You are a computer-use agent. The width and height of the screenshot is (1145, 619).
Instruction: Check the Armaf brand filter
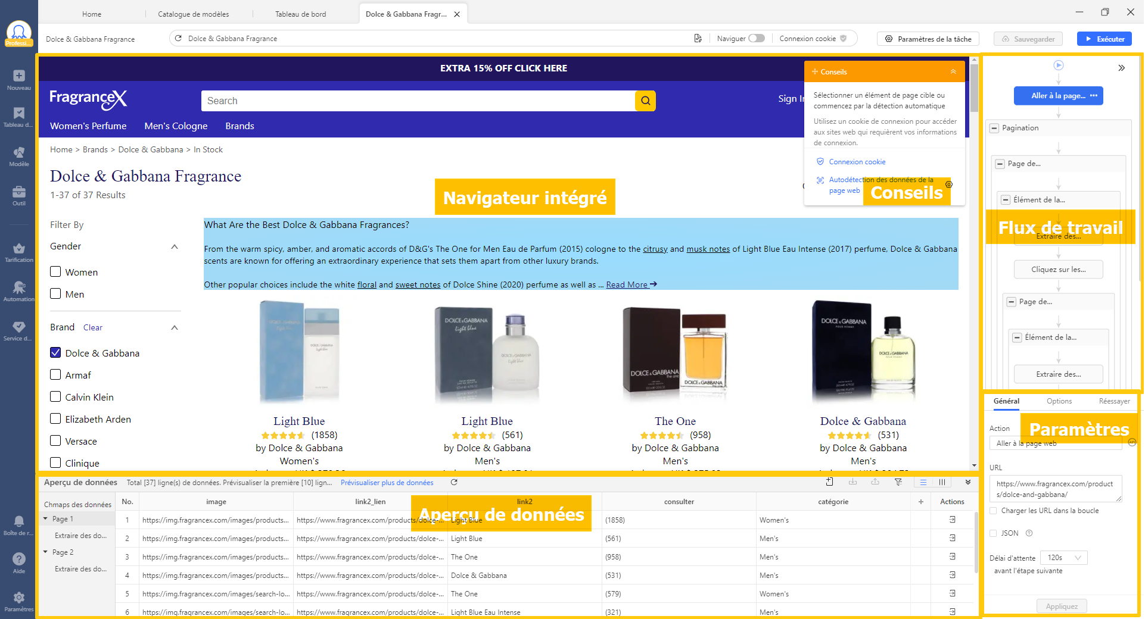click(55, 374)
